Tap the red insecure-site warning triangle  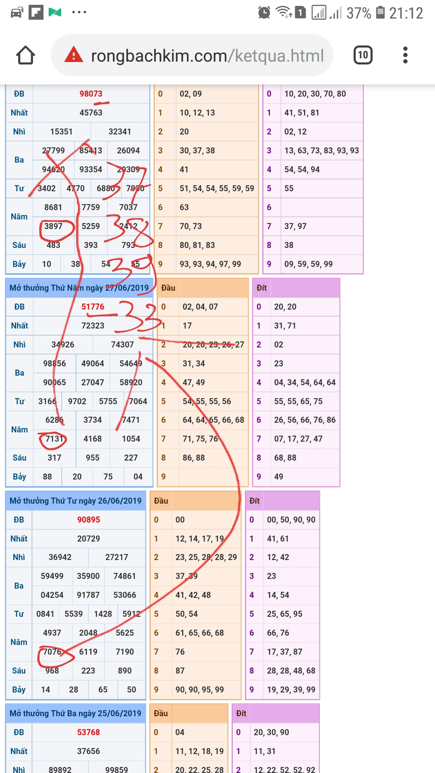pyautogui.click(x=74, y=55)
